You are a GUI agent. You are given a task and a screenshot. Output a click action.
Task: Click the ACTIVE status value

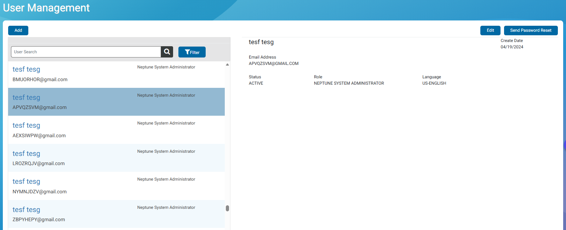[x=256, y=83]
